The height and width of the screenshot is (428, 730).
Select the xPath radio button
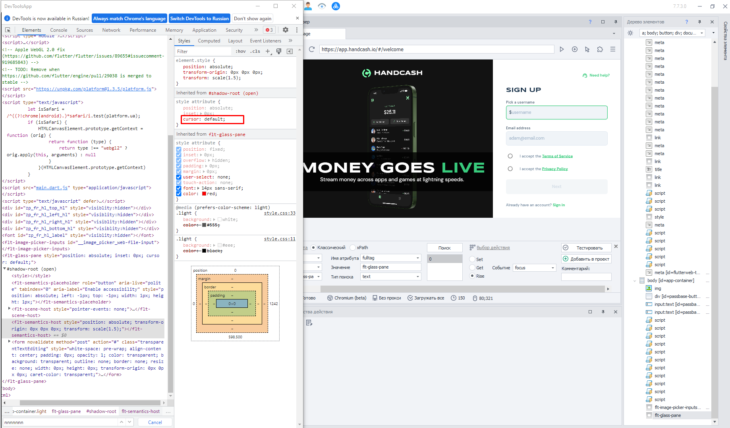click(x=353, y=248)
